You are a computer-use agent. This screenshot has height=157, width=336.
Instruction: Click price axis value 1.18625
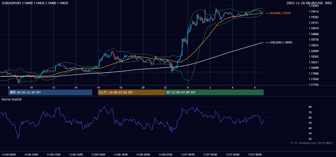(314, 45)
